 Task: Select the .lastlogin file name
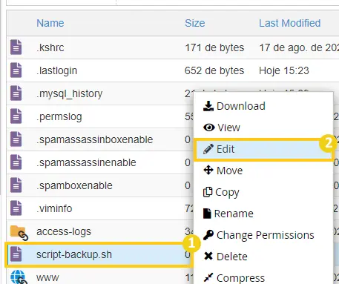click(x=56, y=70)
